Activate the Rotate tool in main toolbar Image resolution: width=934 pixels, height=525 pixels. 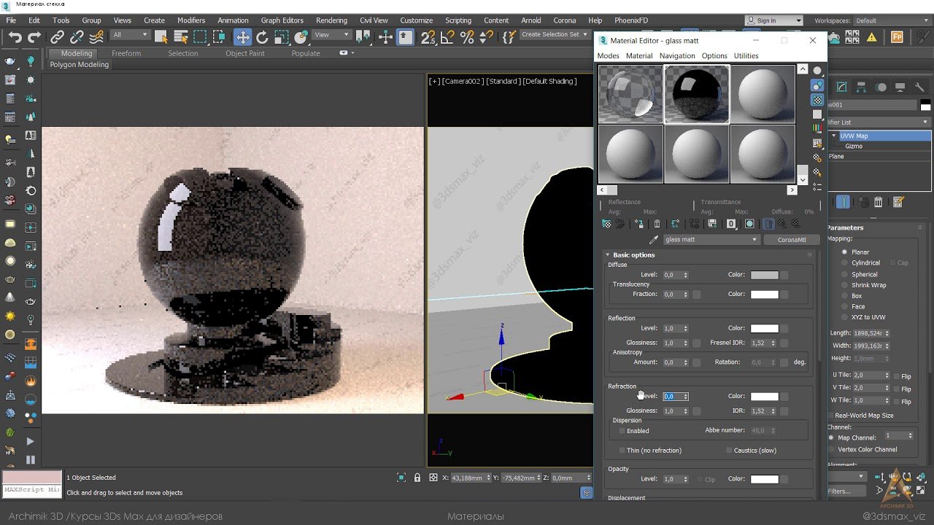262,37
